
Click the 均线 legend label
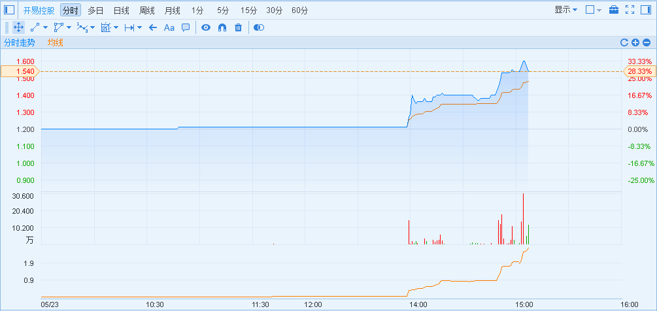click(x=55, y=42)
